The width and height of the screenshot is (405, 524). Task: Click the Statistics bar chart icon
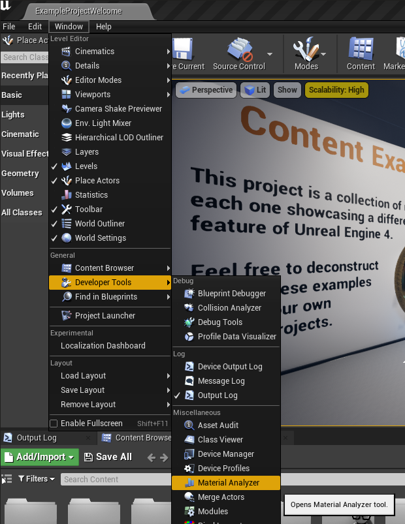tap(67, 195)
